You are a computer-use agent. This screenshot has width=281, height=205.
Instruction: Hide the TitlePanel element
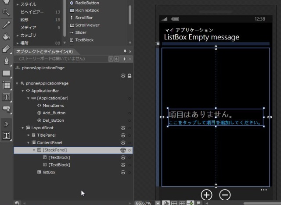pos(123,135)
